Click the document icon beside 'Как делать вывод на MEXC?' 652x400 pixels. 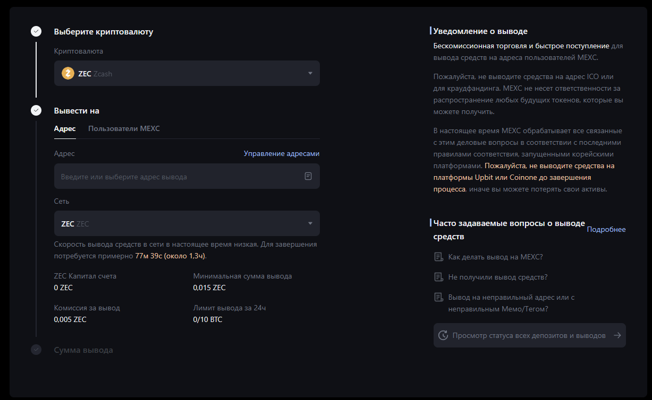[x=438, y=257]
